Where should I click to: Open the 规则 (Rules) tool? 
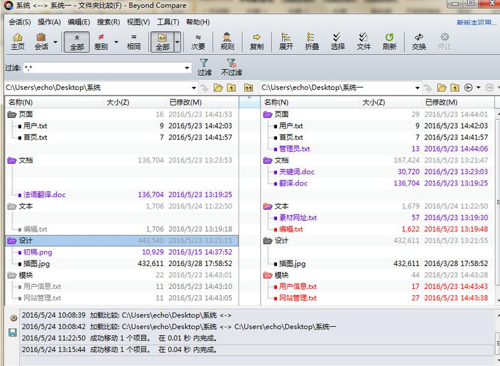point(229,42)
